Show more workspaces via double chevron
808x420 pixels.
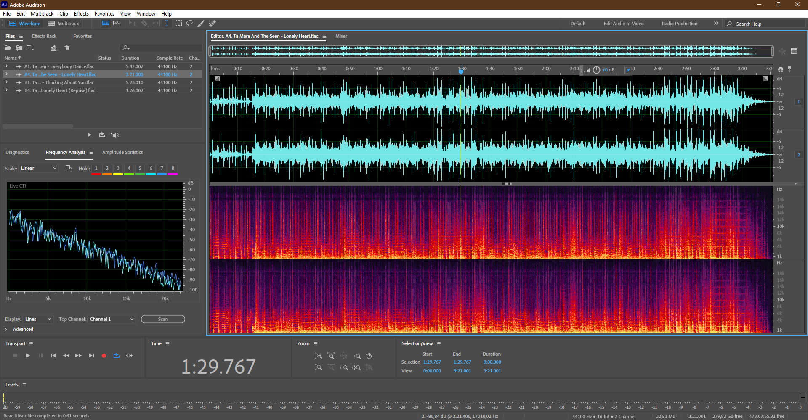pos(716,24)
